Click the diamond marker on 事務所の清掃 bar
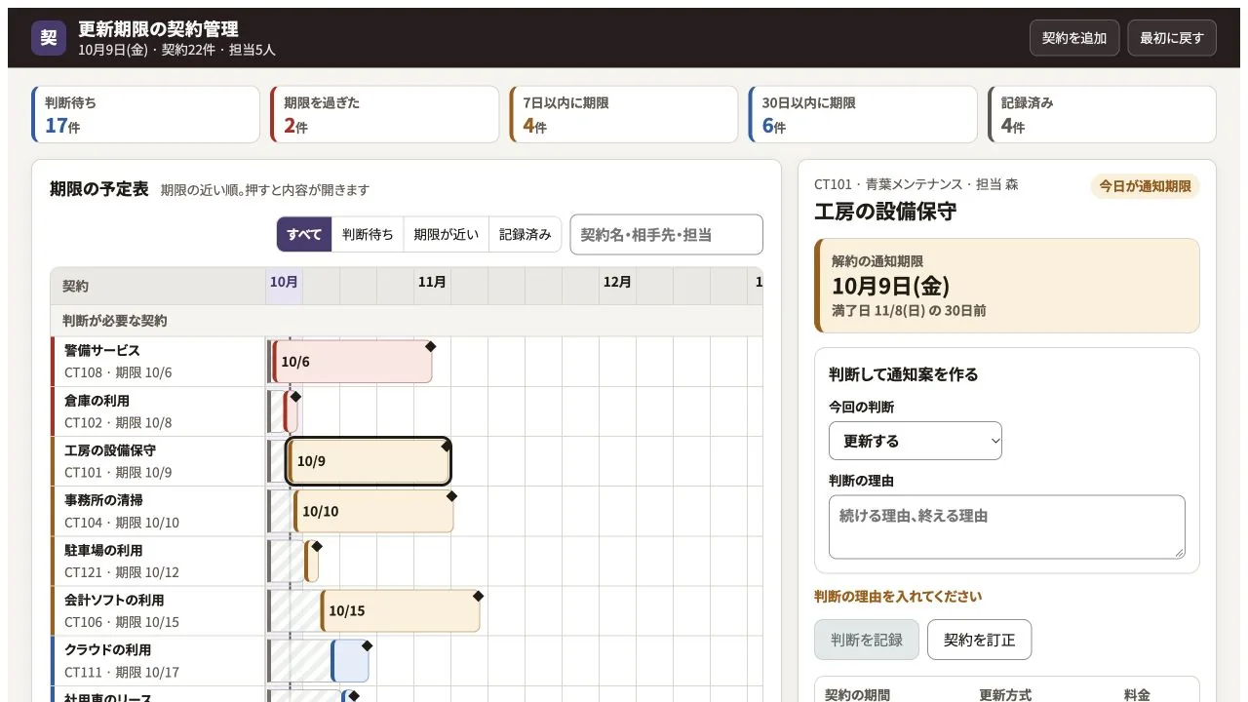The image size is (1248, 702). click(x=451, y=496)
